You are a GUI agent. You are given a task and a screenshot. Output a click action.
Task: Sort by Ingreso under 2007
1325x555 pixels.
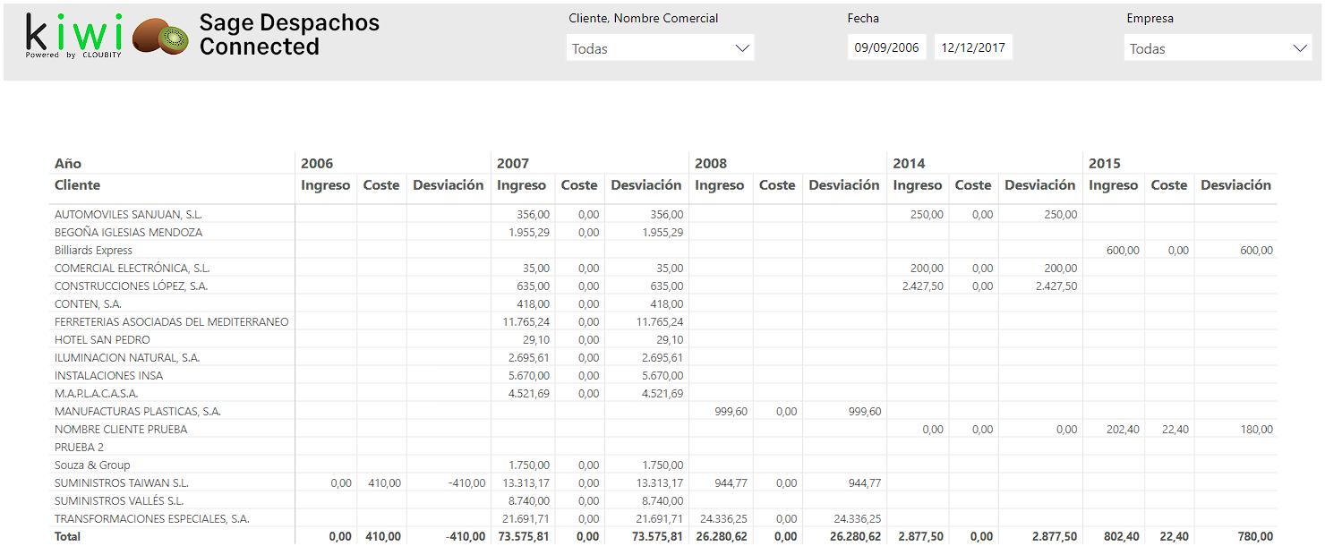click(x=522, y=185)
